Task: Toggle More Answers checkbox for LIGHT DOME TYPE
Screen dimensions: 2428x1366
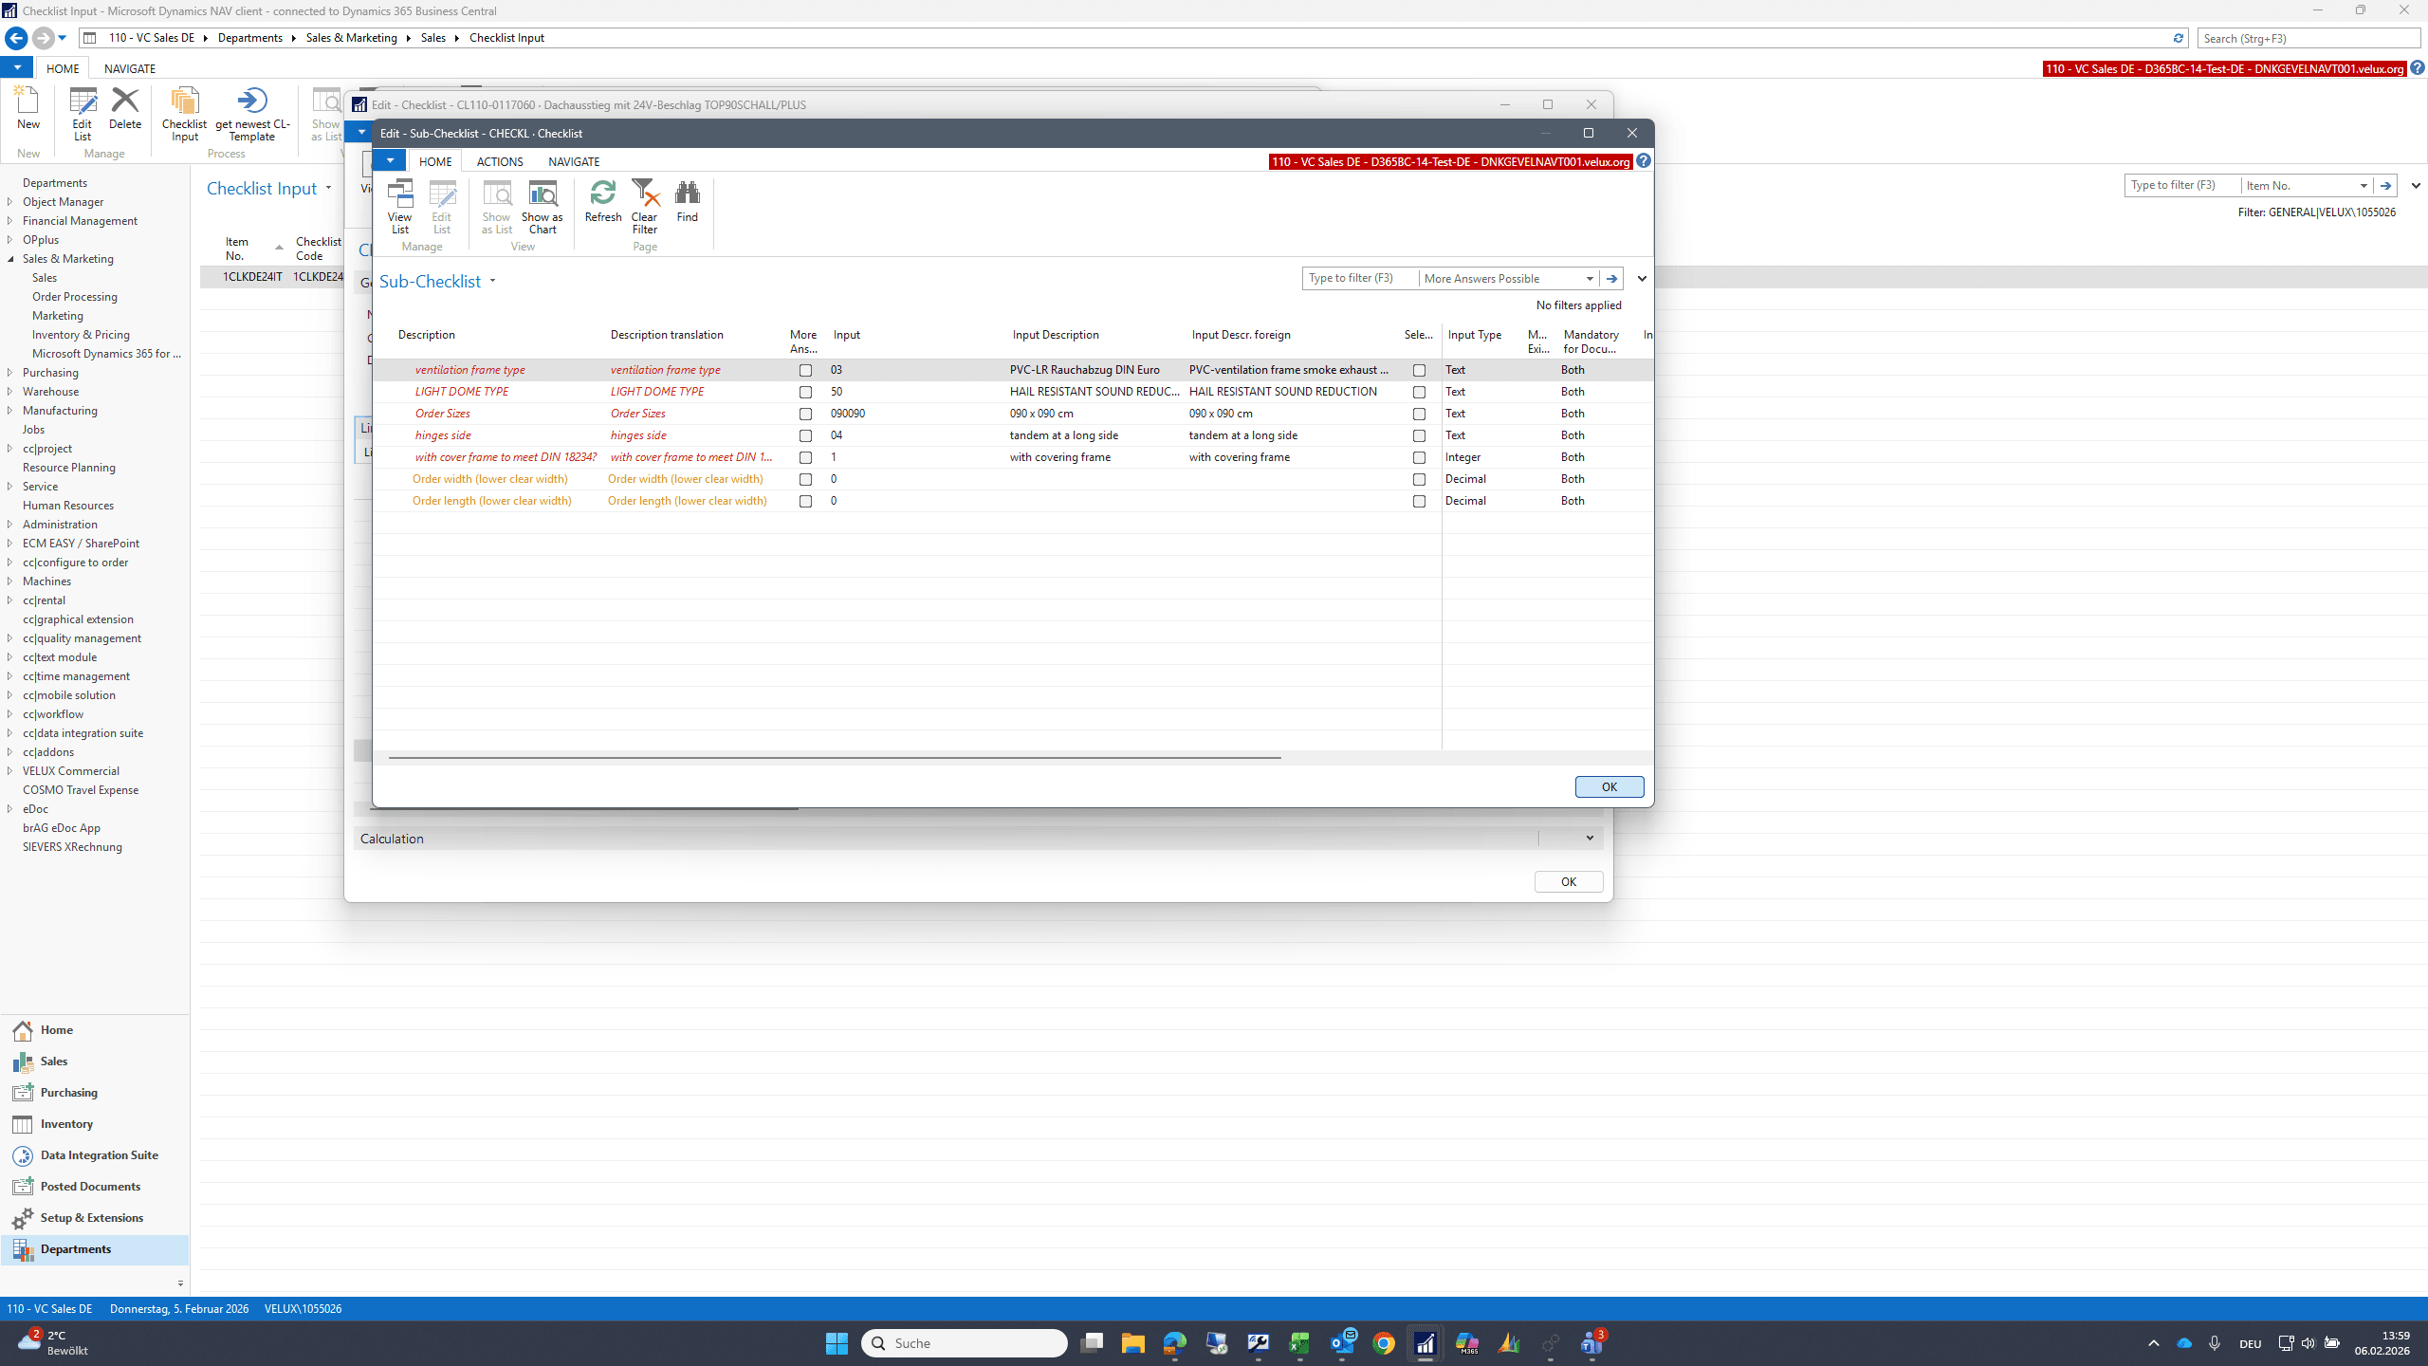Action: pyautogui.click(x=805, y=392)
